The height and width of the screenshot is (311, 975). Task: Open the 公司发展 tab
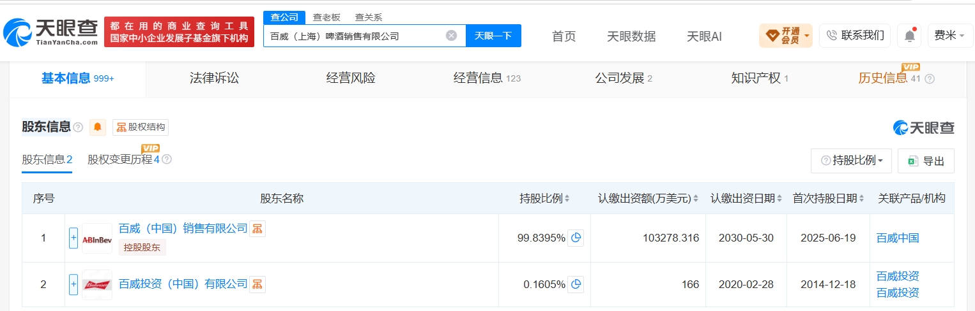click(624, 78)
